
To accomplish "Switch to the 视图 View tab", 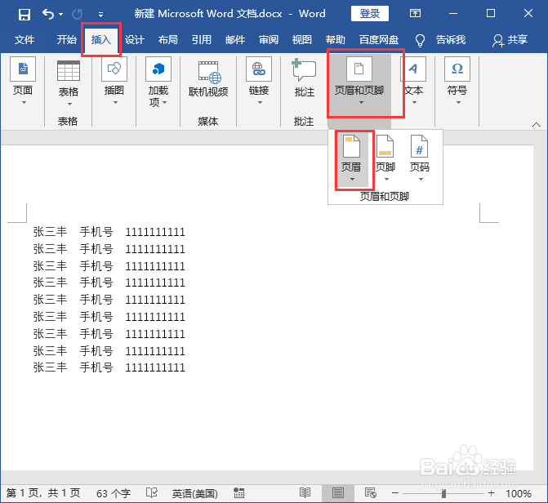I will (302, 39).
